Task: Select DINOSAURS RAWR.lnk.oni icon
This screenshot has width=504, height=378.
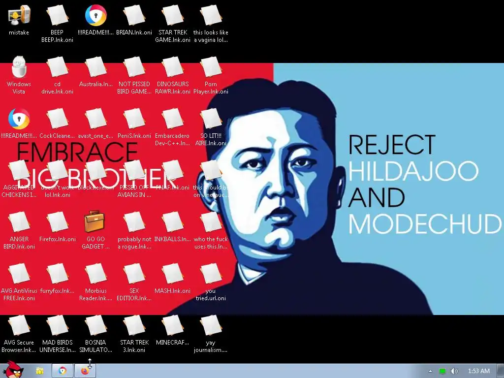Action: click(x=173, y=67)
